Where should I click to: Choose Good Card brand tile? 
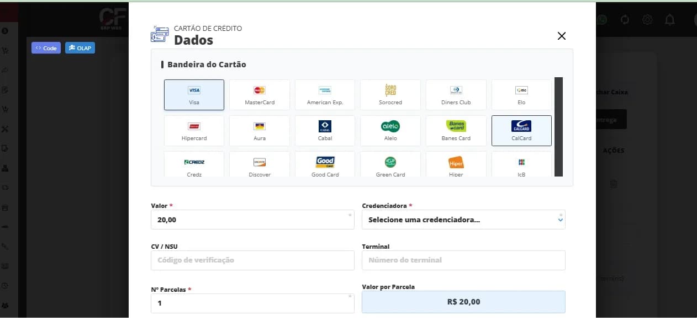tap(325, 164)
